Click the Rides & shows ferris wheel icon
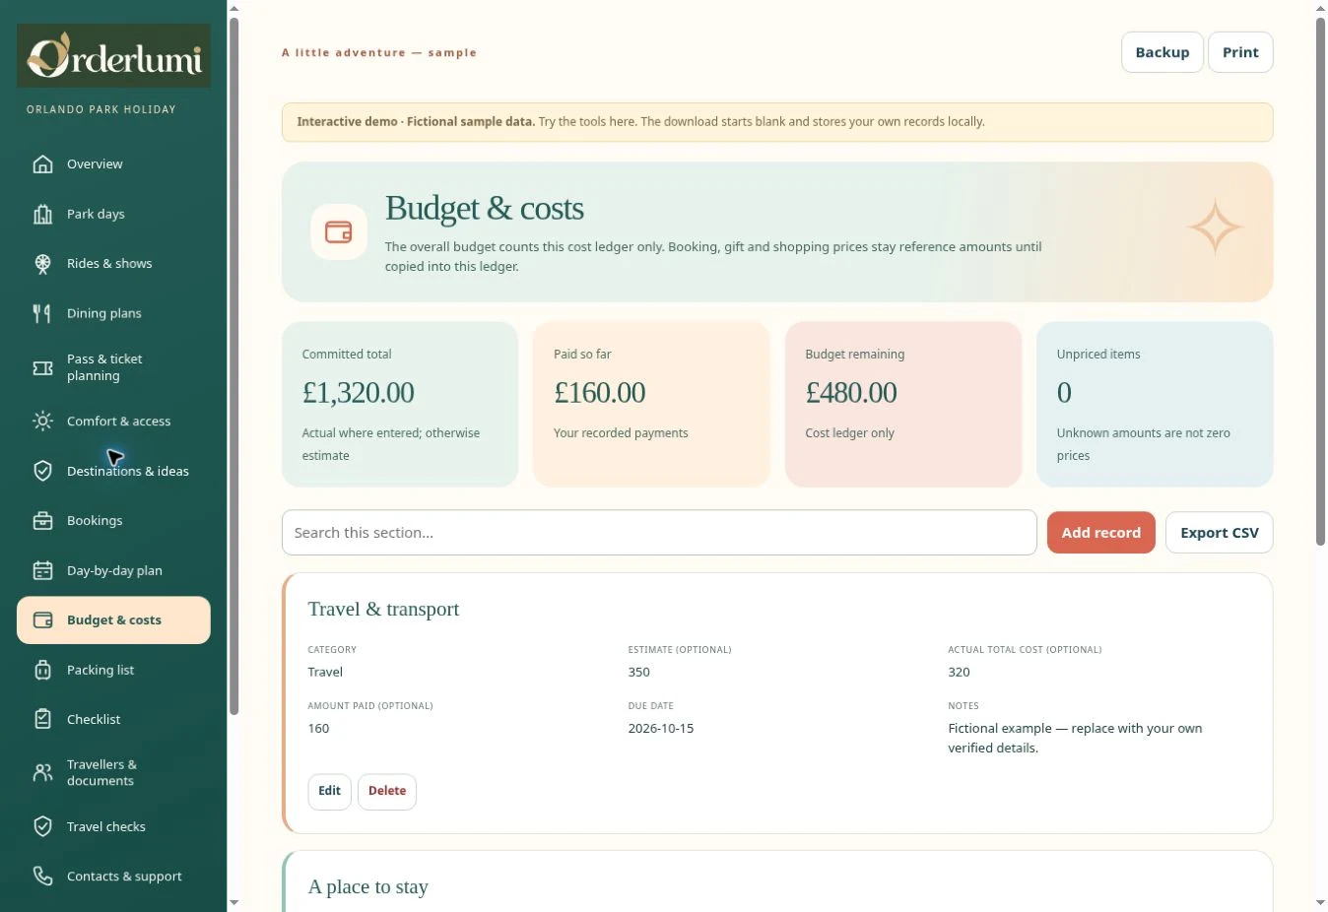Viewport: 1328px width, 912px height. tap(42, 264)
